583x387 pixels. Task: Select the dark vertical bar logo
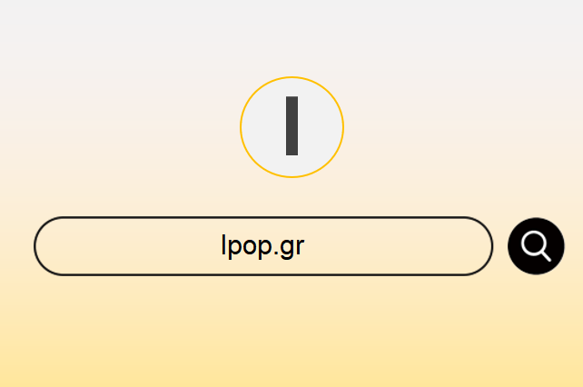tap(291, 125)
